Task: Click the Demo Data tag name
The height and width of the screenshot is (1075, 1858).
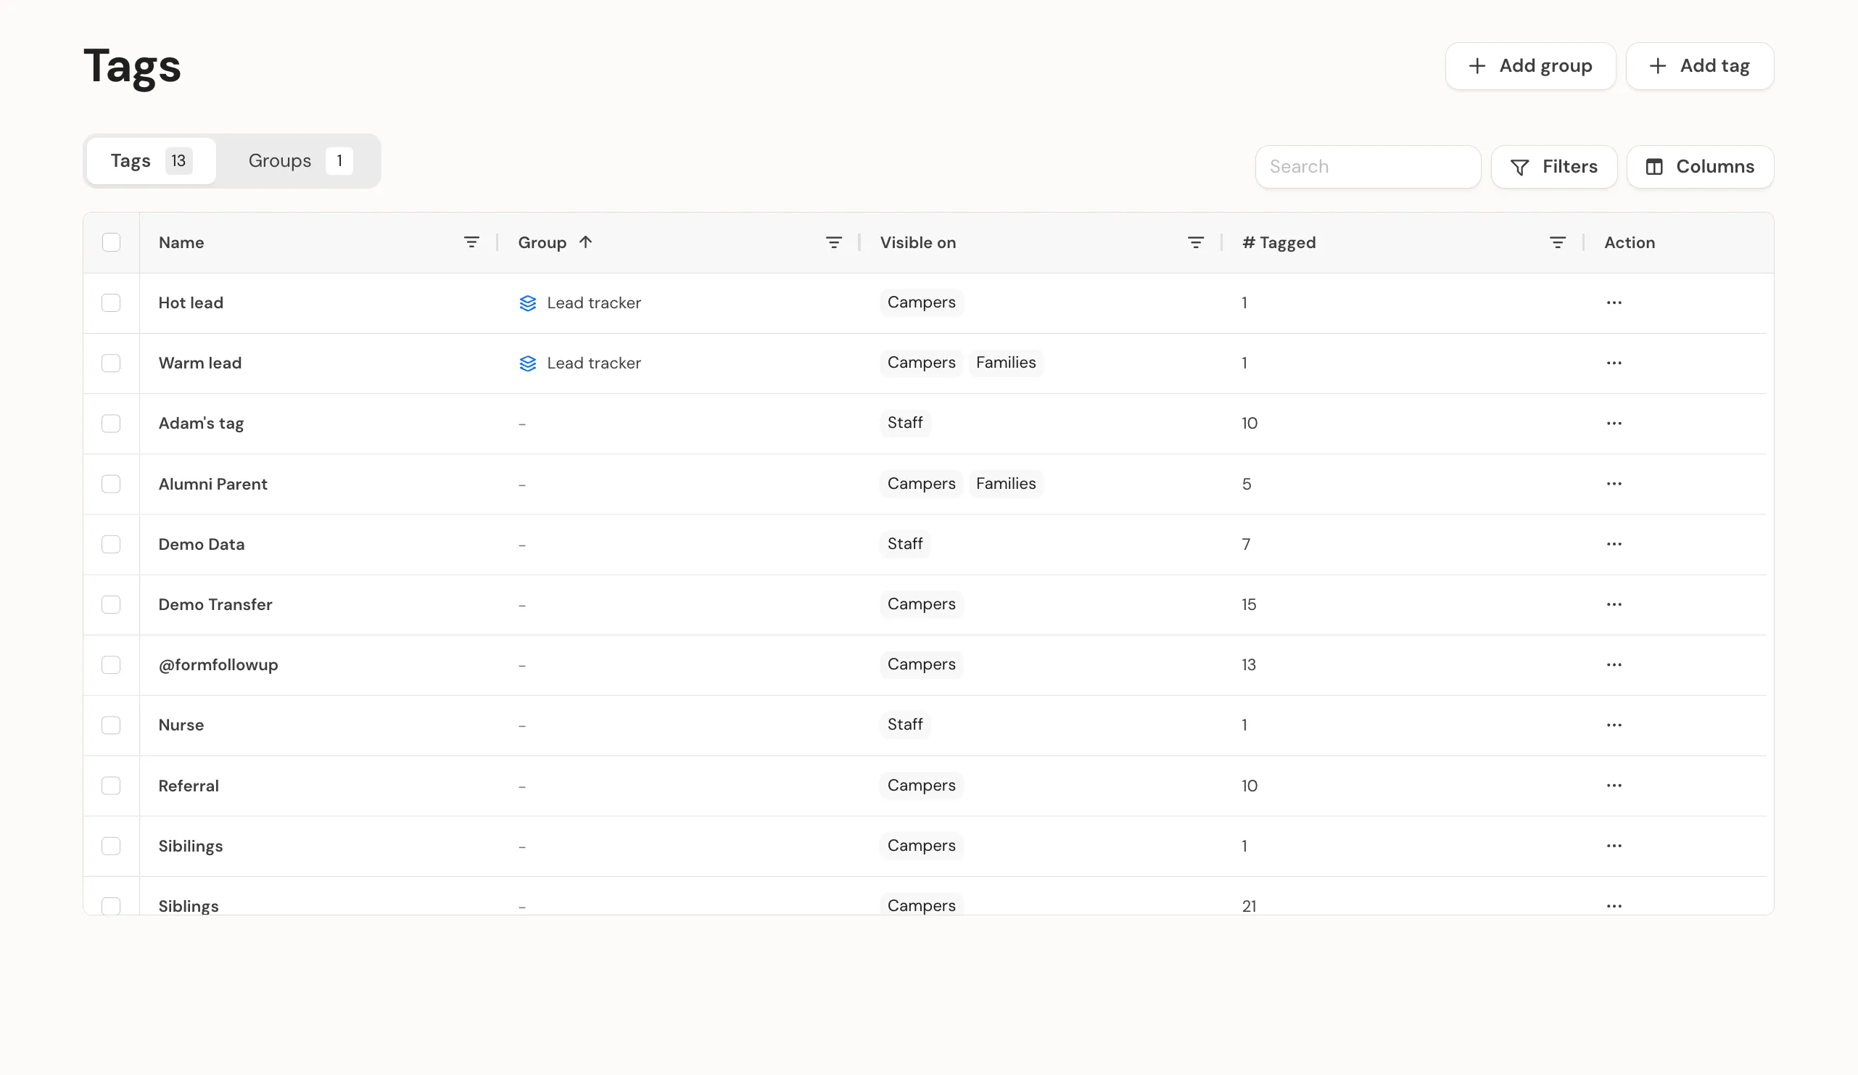Action: (202, 545)
